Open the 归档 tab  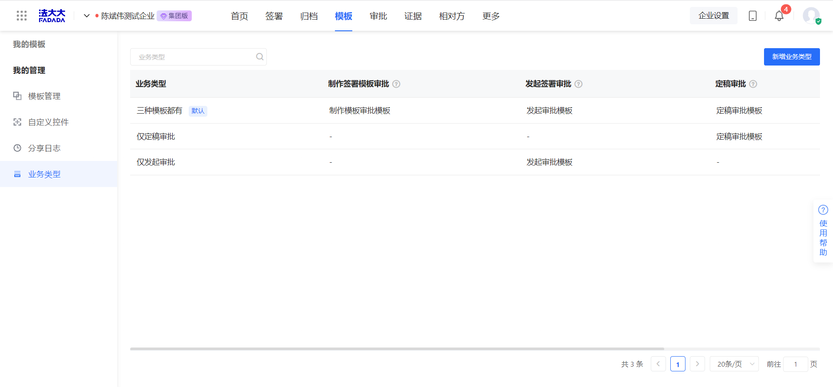click(309, 16)
